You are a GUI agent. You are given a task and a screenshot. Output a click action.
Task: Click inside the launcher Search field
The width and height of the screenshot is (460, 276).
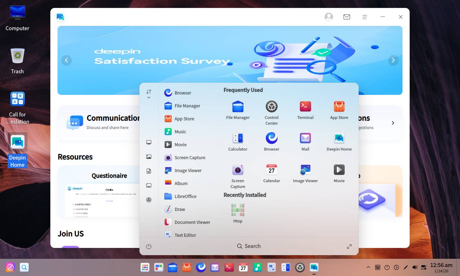249,246
